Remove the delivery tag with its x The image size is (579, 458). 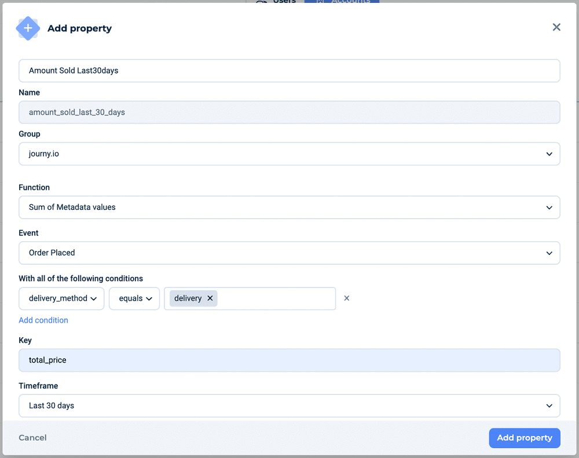[x=210, y=298]
